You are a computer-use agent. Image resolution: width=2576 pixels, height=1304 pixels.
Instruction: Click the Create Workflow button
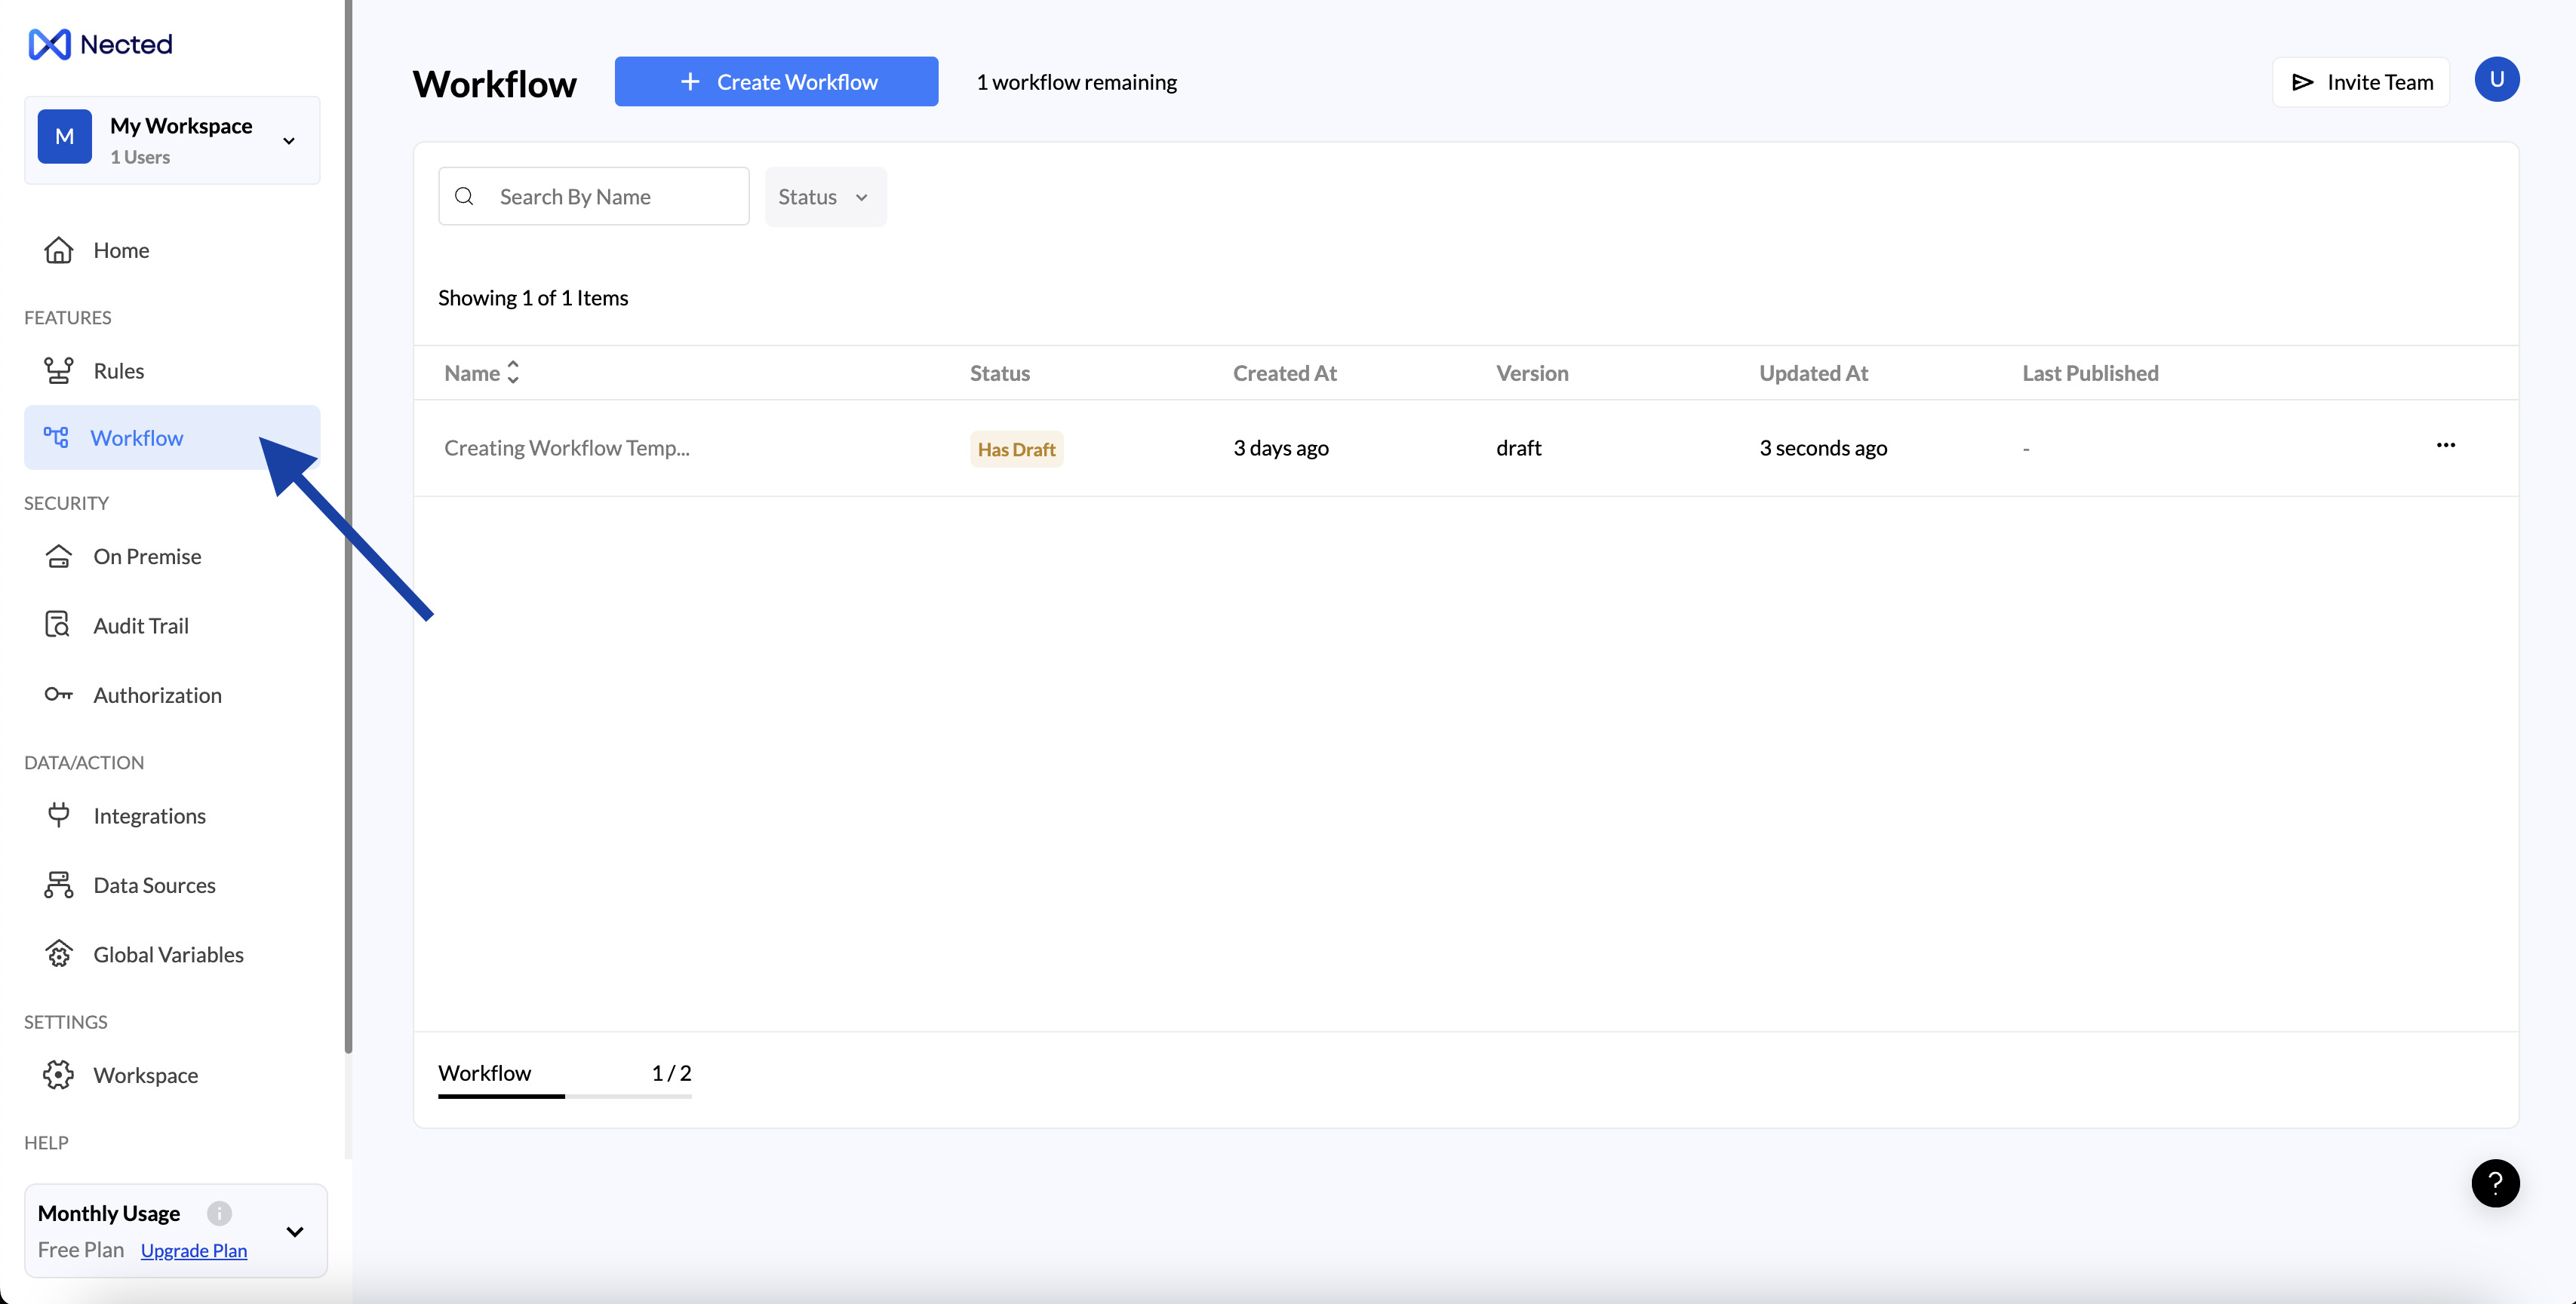[776, 82]
